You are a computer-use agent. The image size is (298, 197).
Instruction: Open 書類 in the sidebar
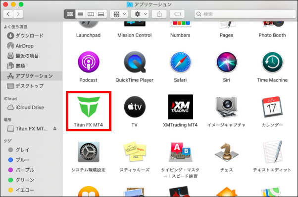(31, 66)
